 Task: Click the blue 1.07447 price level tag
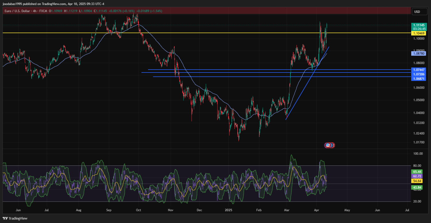[418, 70]
